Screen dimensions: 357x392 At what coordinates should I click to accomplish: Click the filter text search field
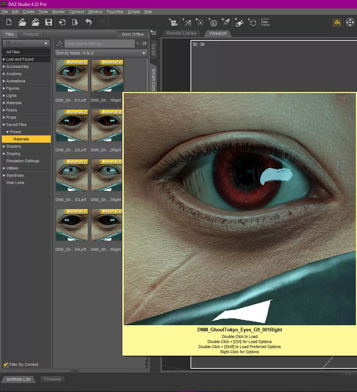point(99,44)
